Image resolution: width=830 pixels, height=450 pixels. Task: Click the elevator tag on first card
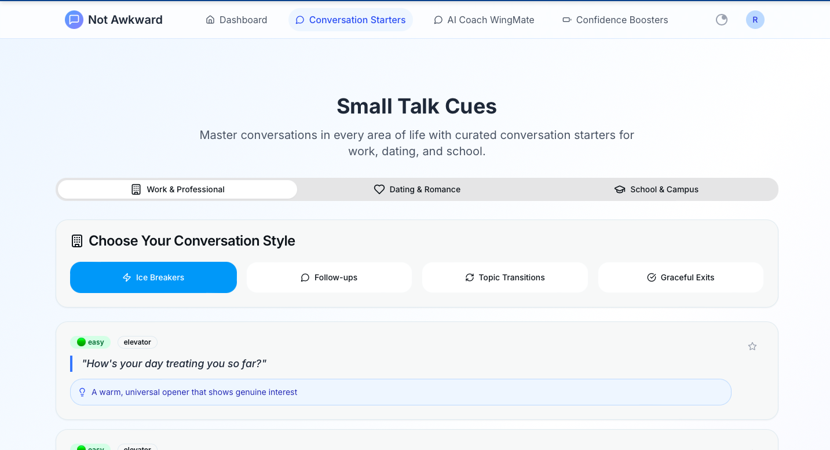pyautogui.click(x=137, y=342)
